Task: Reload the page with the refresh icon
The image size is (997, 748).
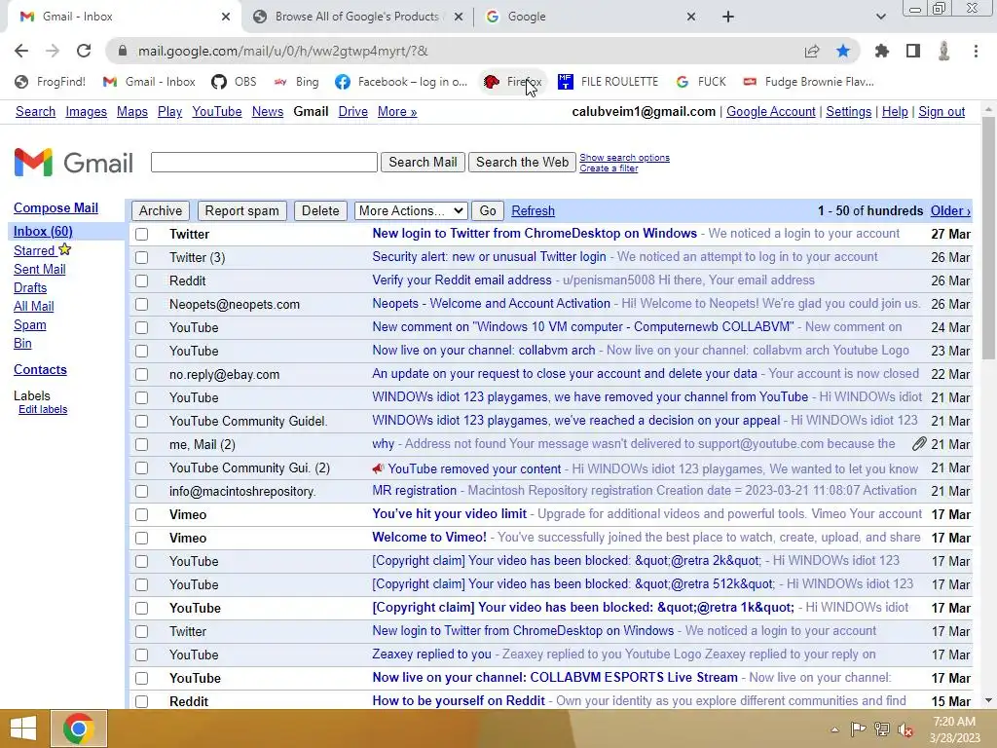Action: tap(84, 51)
